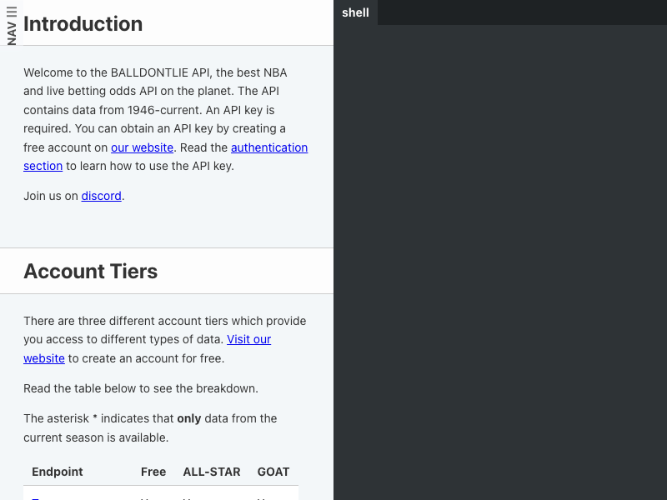Open the NAV hamburger menu
This screenshot has height=500, width=667.
click(12, 12)
